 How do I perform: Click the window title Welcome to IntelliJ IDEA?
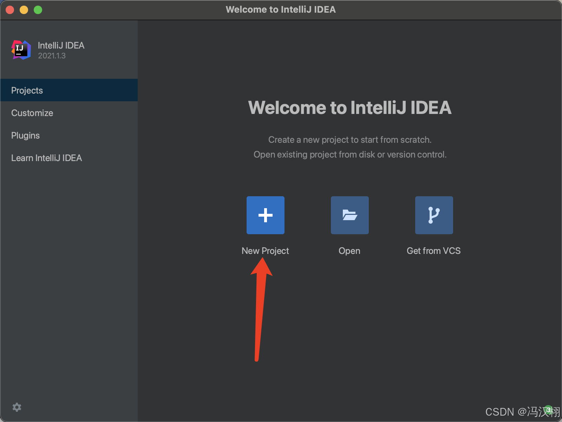(281, 9)
